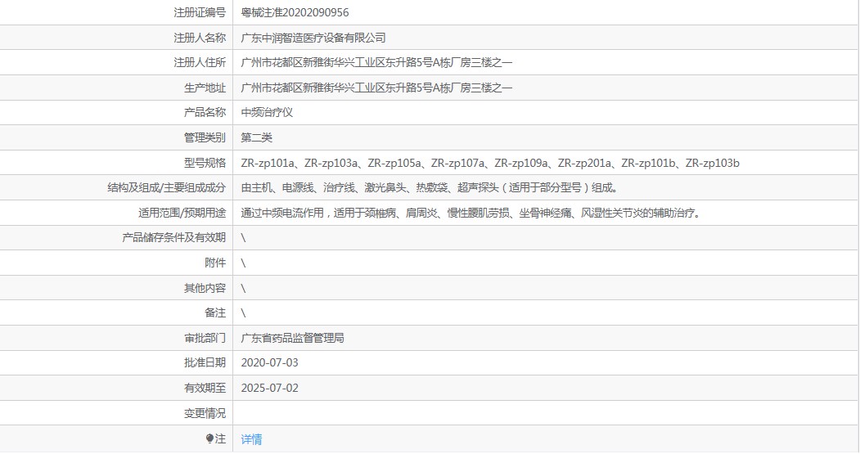The image size is (860, 454).
Task: Click the 其他内容 label
Action: [x=205, y=288]
